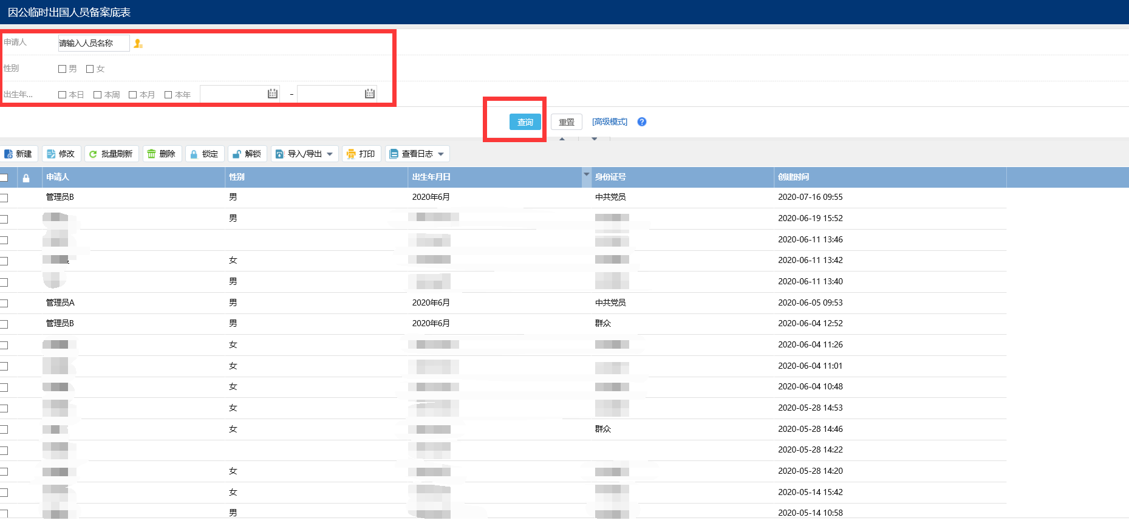This screenshot has height=523, width=1129.
Task: Expand the 查看日志 dropdown menu
Action: click(x=441, y=154)
